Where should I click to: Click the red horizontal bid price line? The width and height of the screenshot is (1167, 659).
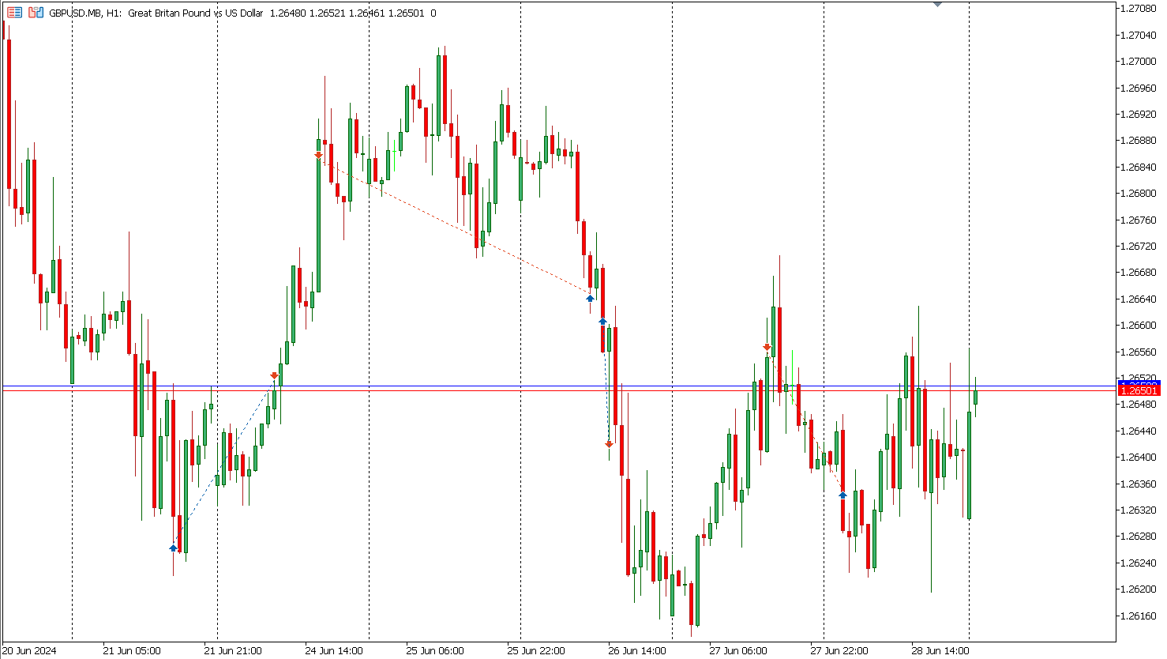click(x=559, y=391)
